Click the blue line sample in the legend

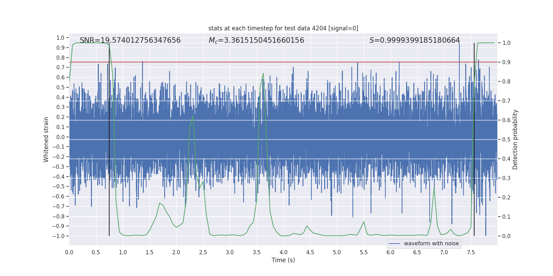tap(394, 244)
